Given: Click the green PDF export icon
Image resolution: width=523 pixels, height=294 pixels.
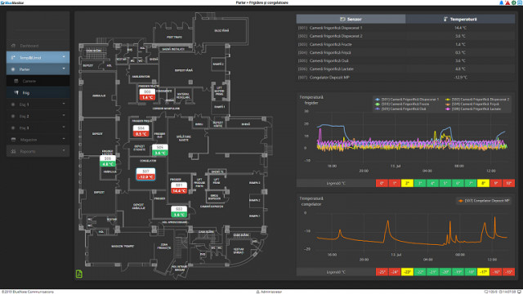Looking at the screenshot, I should pos(79,274).
